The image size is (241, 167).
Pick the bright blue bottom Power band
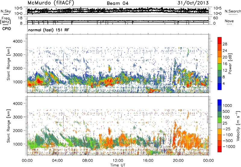click(x=220, y=87)
